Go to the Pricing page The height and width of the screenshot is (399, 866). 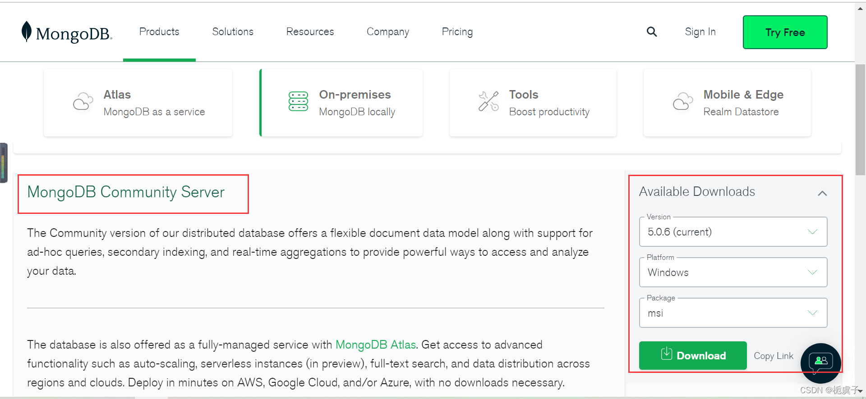tap(457, 32)
